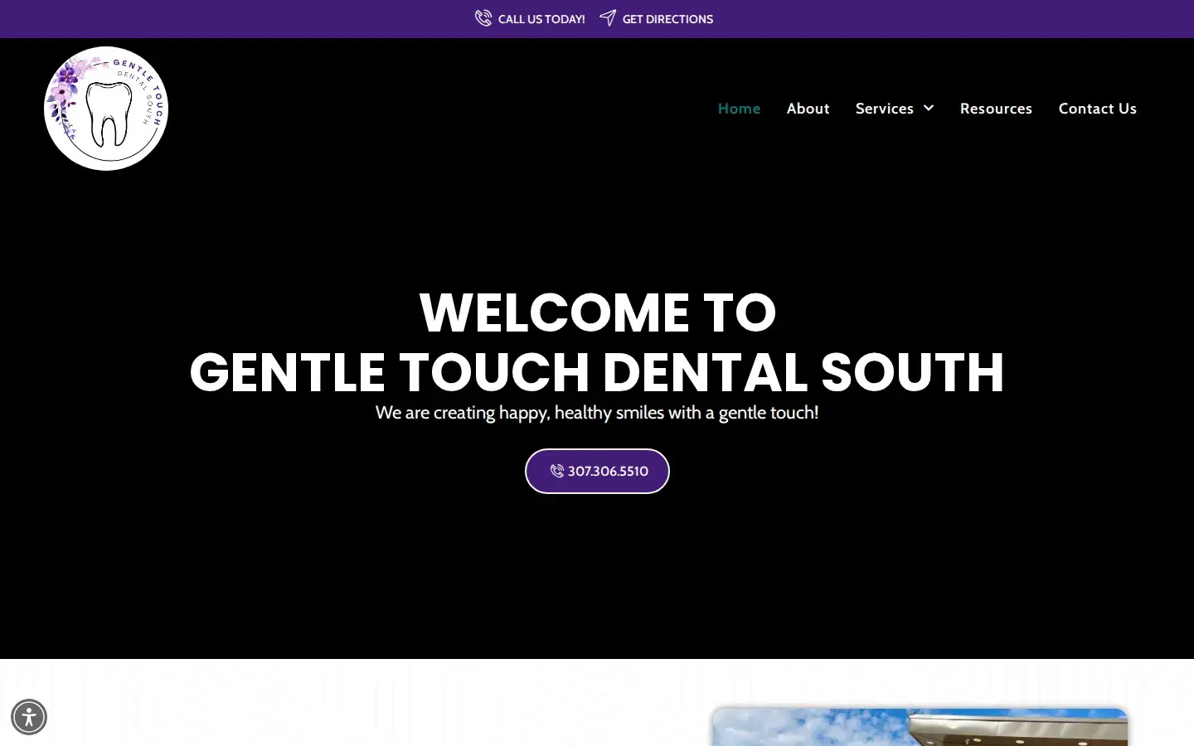Go to the Home menu item

click(739, 109)
